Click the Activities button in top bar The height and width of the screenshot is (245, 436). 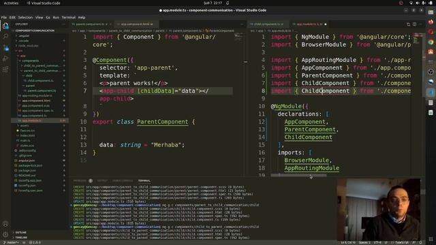click(11, 3)
